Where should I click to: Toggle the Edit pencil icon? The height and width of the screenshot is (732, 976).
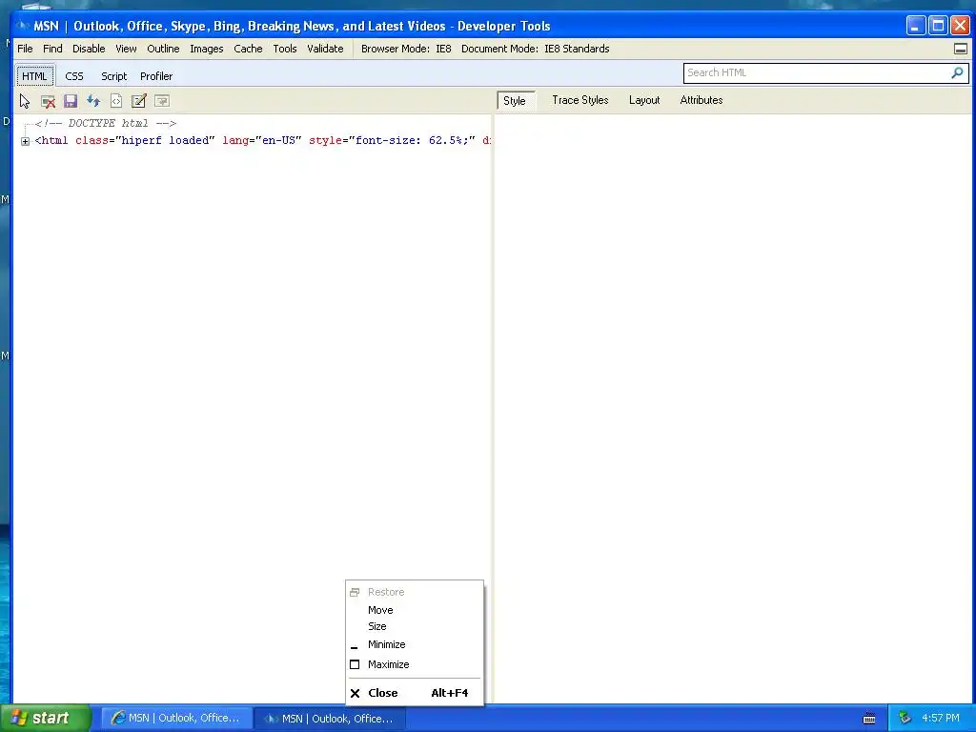[139, 101]
